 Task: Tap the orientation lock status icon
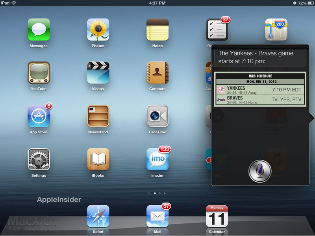click(x=295, y=3)
